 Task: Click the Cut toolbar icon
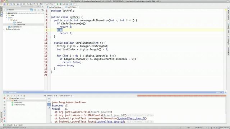click(x=18, y=4)
